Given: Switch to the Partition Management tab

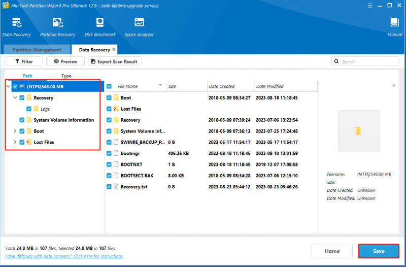Looking at the screenshot, I should 37,50.
